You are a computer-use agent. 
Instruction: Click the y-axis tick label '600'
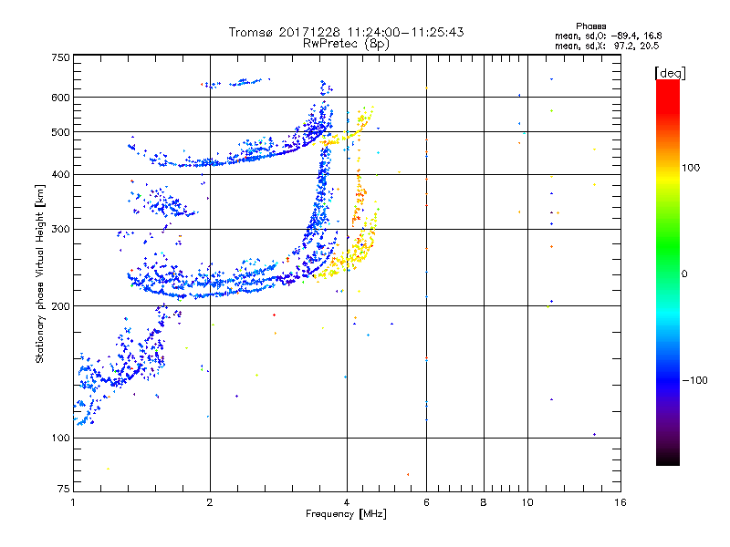point(60,98)
